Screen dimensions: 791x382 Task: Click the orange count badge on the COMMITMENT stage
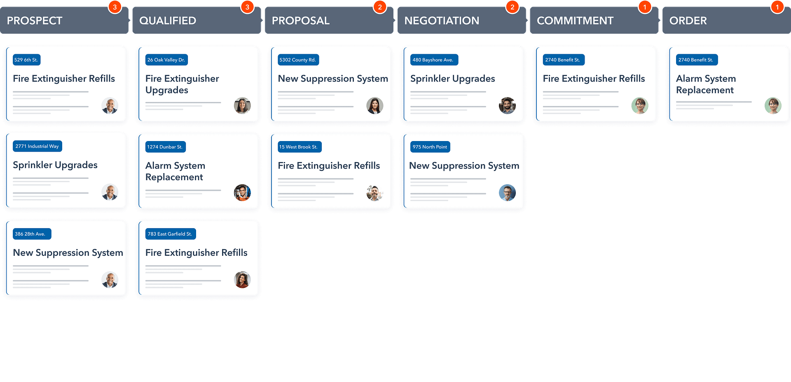645,7
